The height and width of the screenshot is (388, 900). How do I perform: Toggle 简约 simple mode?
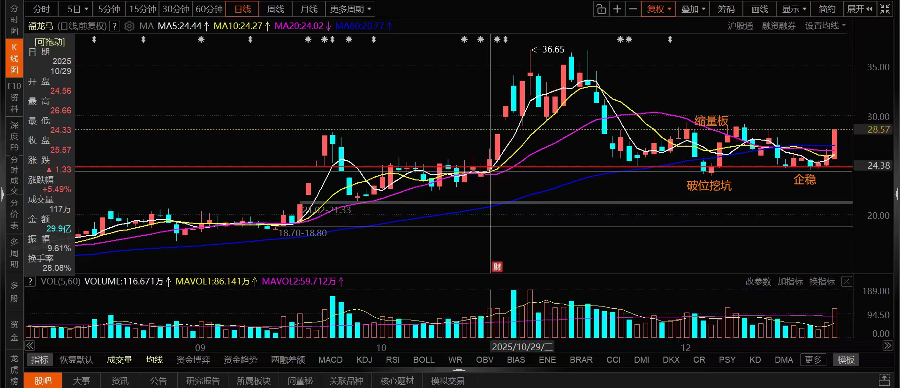coord(827,9)
